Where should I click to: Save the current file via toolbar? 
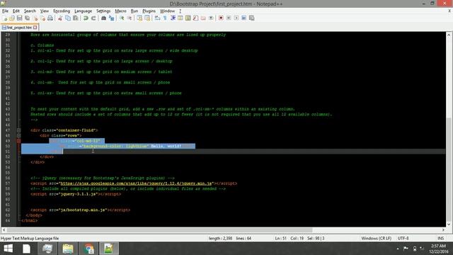tap(19, 18)
